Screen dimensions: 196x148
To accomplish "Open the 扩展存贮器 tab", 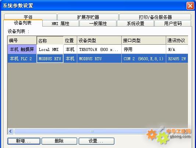I will click(x=88, y=17).
